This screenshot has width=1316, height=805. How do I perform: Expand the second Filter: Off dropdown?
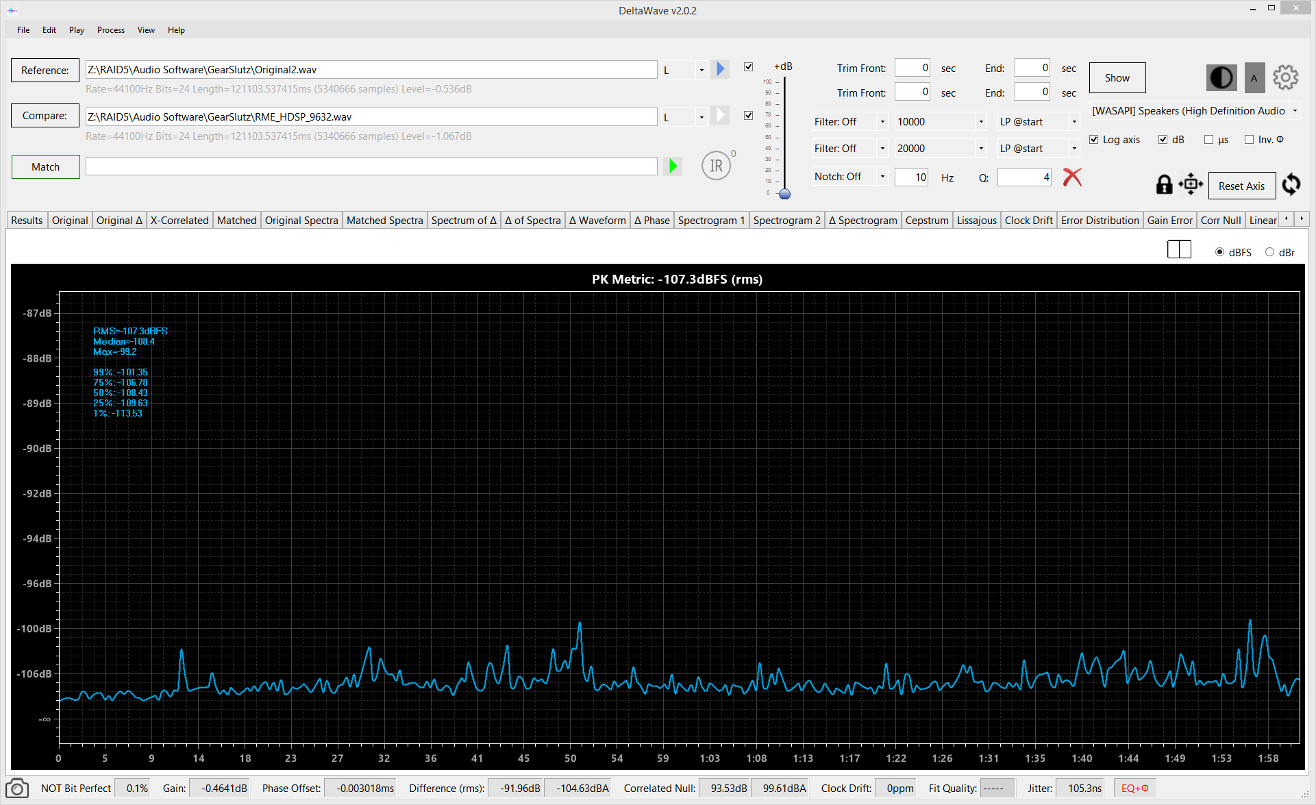point(849,149)
